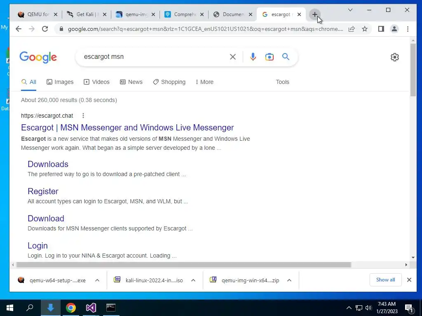The height and width of the screenshot is (316, 422).
Task: Close the QEMU tab
Action: pos(56,14)
